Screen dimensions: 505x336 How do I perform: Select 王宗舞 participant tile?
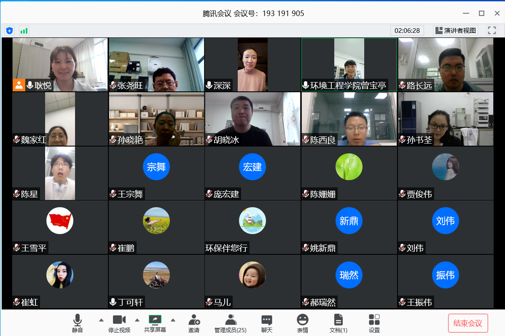156,173
